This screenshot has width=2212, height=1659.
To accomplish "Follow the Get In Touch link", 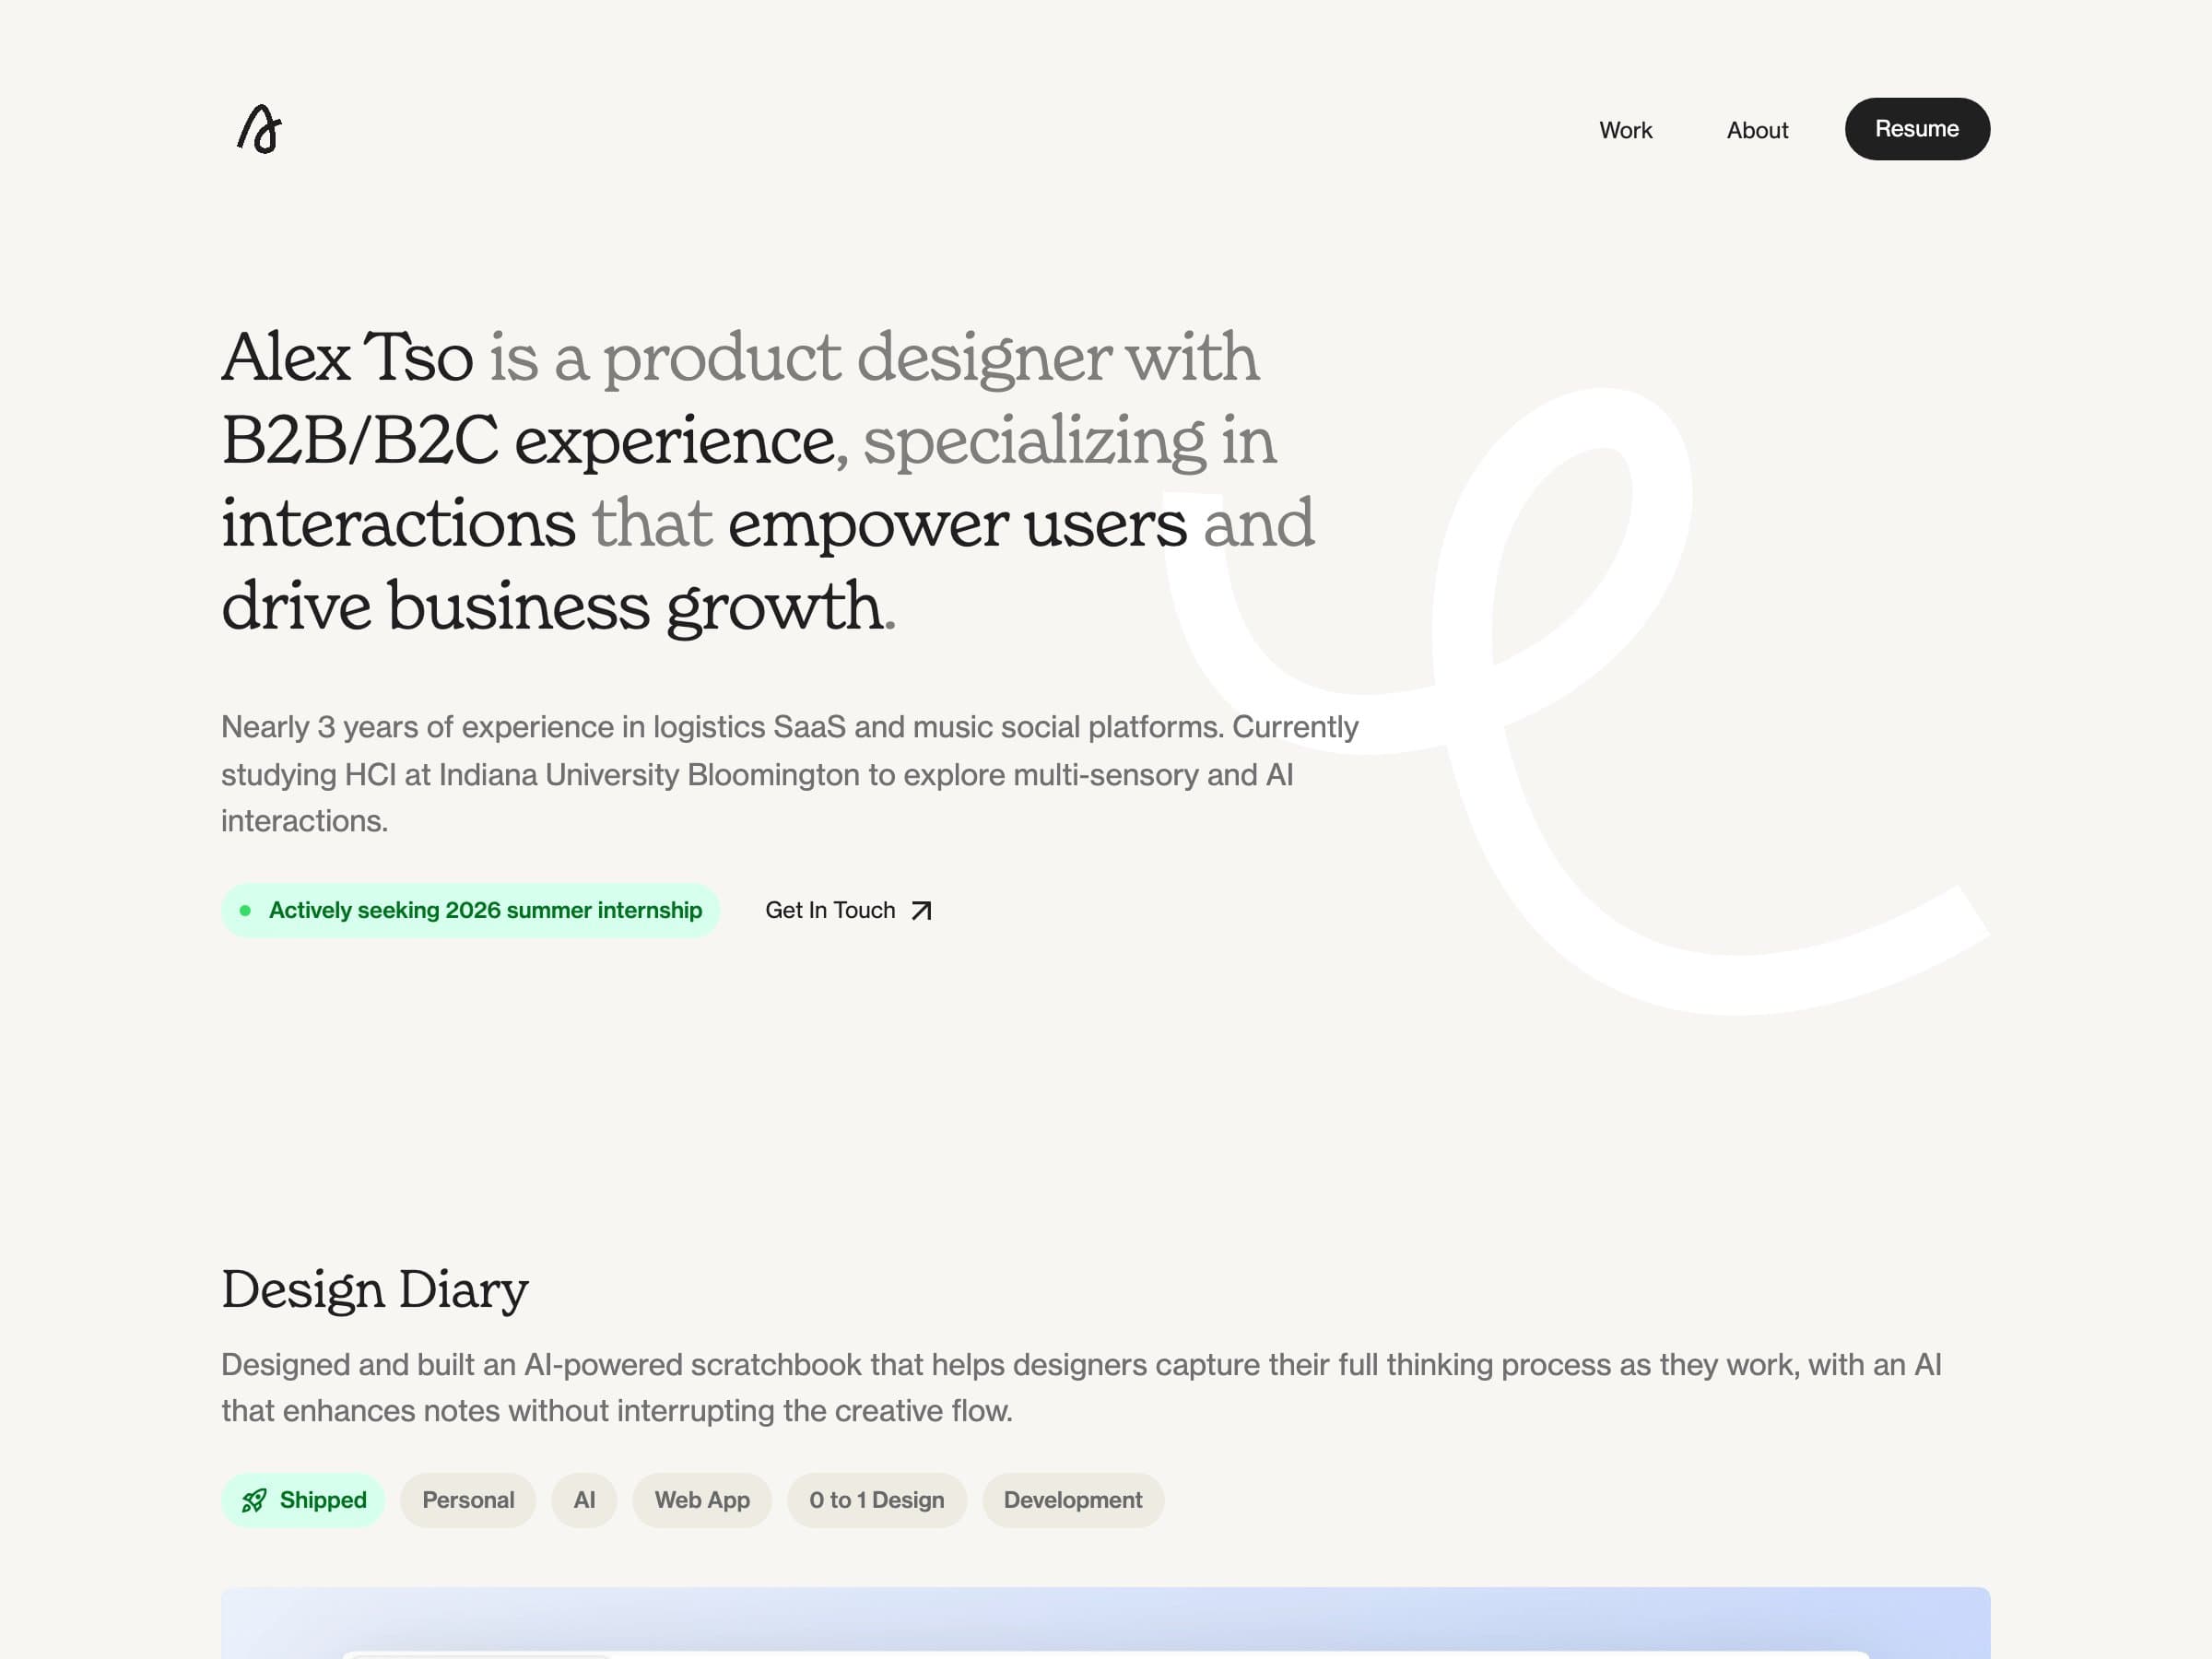I will coord(830,911).
